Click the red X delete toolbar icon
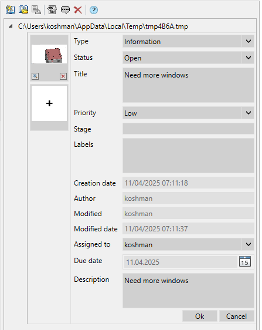This screenshot has width=262, height=330. 78,9
